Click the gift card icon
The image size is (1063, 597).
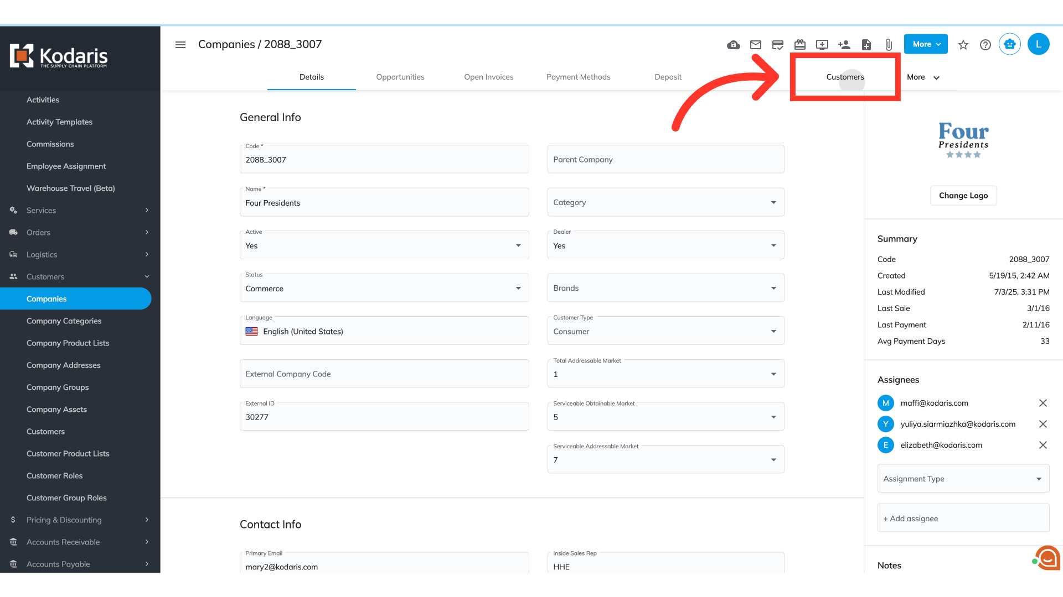pos(800,45)
